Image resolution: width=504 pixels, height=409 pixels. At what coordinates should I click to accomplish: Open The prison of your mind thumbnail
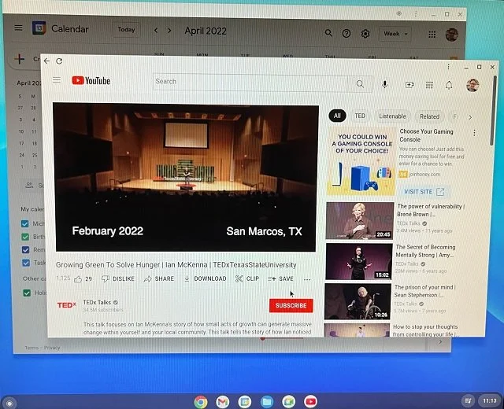click(358, 301)
